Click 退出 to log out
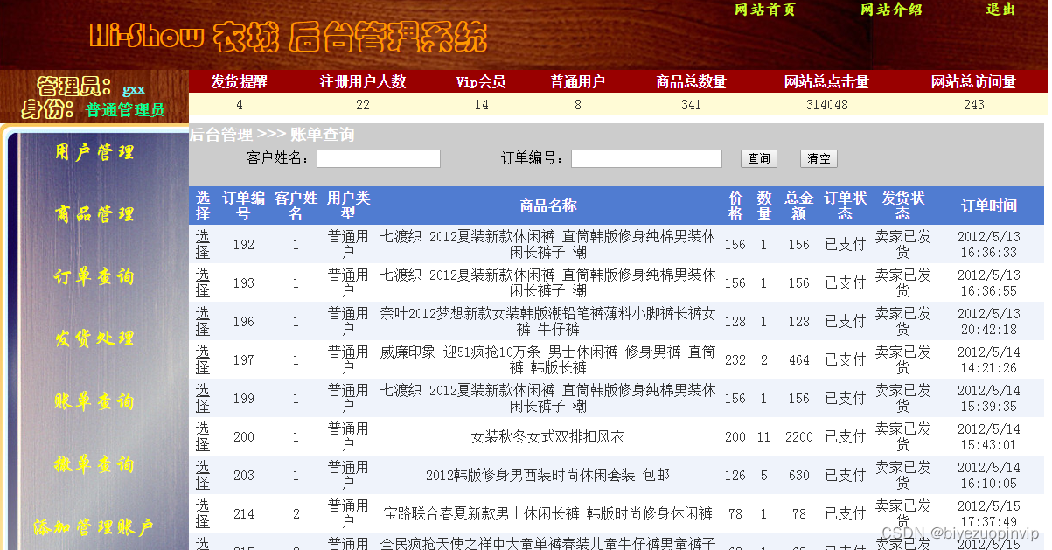This screenshot has width=1052, height=550. click(1001, 10)
